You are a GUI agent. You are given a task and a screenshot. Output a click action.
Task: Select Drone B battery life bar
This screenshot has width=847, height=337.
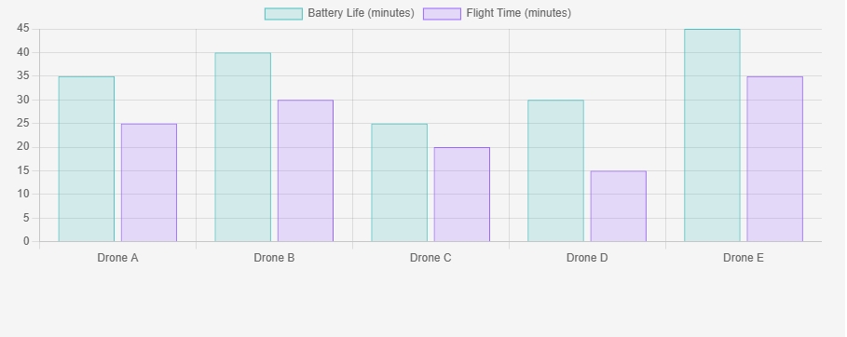click(242, 147)
